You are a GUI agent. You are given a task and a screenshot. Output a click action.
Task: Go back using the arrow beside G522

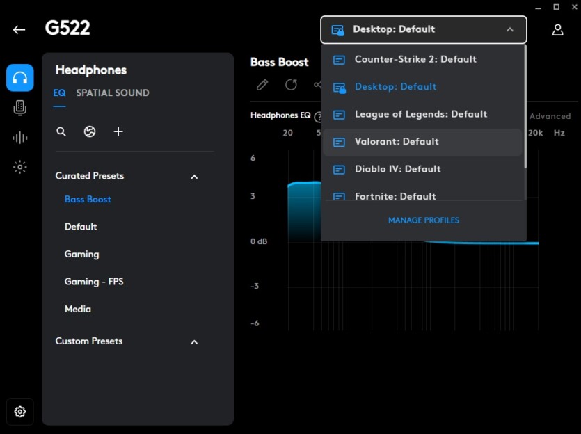pyautogui.click(x=19, y=30)
